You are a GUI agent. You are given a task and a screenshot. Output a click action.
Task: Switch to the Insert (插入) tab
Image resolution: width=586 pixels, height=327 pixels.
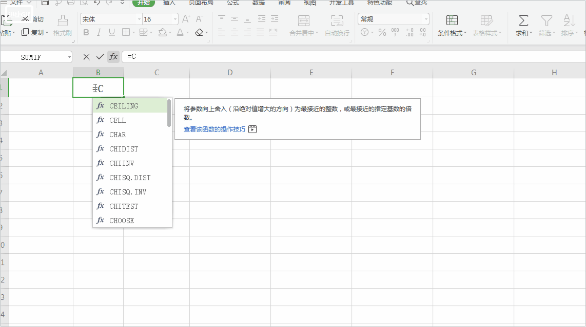(169, 3)
